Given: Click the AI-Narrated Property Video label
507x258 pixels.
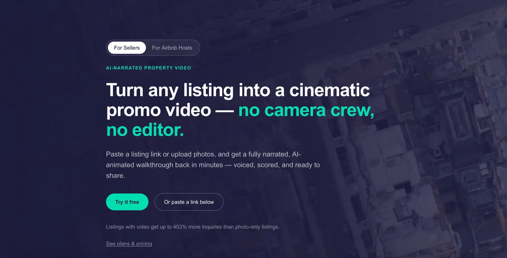Looking at the screenshot, I should point(148,68).
